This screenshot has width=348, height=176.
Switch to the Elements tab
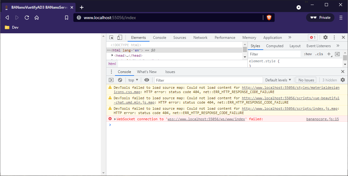click(x=138, y=38)
